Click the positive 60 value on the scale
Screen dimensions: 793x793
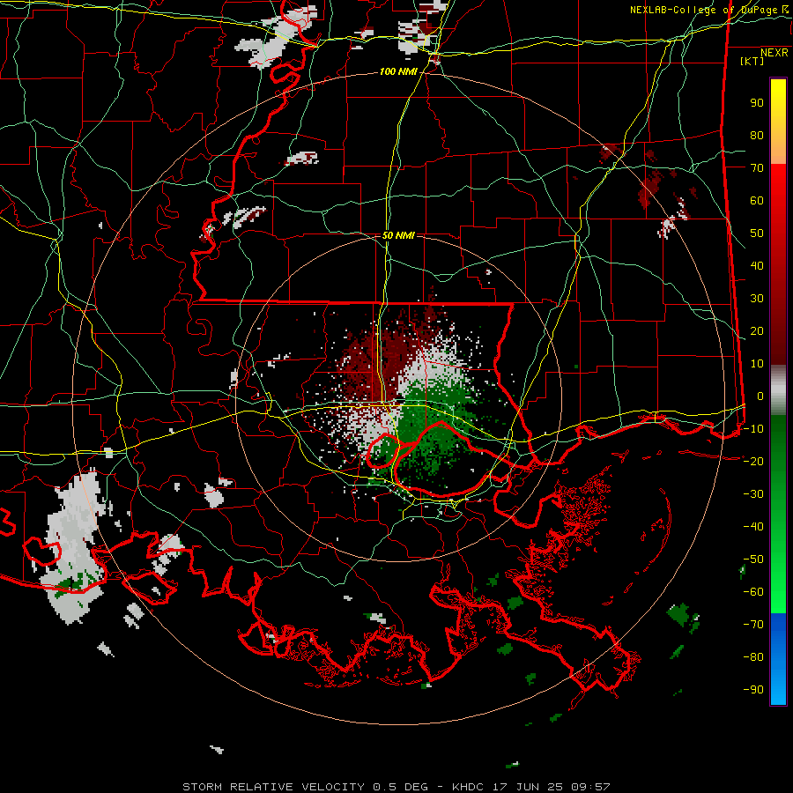point(757,201)
